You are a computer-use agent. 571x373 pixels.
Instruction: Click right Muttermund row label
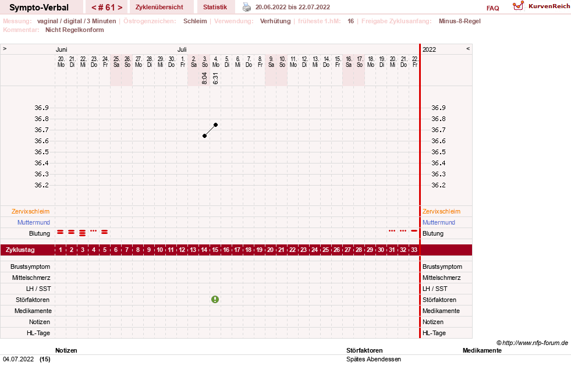439,222
